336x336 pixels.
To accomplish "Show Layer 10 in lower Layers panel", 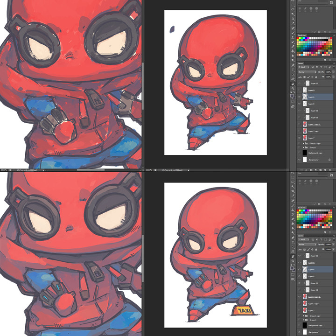I will click(x=299, y=290).
